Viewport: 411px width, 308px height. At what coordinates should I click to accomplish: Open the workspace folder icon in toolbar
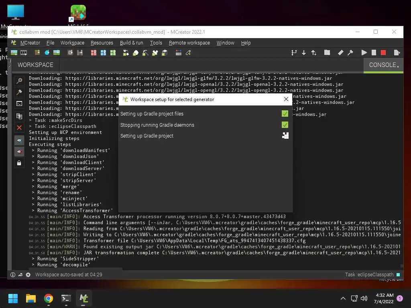point(327,53)
